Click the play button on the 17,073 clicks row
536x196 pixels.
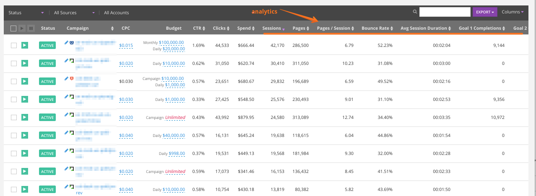[x=25, y=171]
